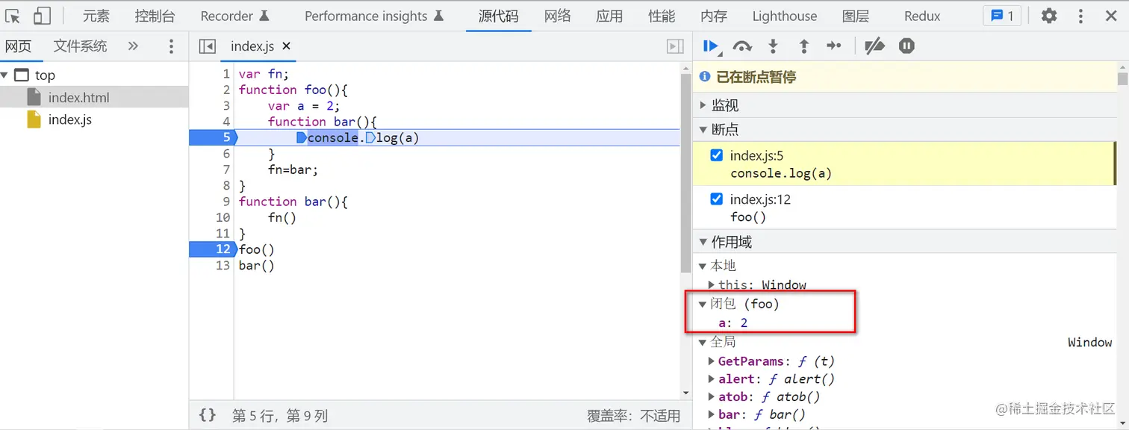Click the 第 5 行, 第 9 列 position indicator

tap(280, 416)
